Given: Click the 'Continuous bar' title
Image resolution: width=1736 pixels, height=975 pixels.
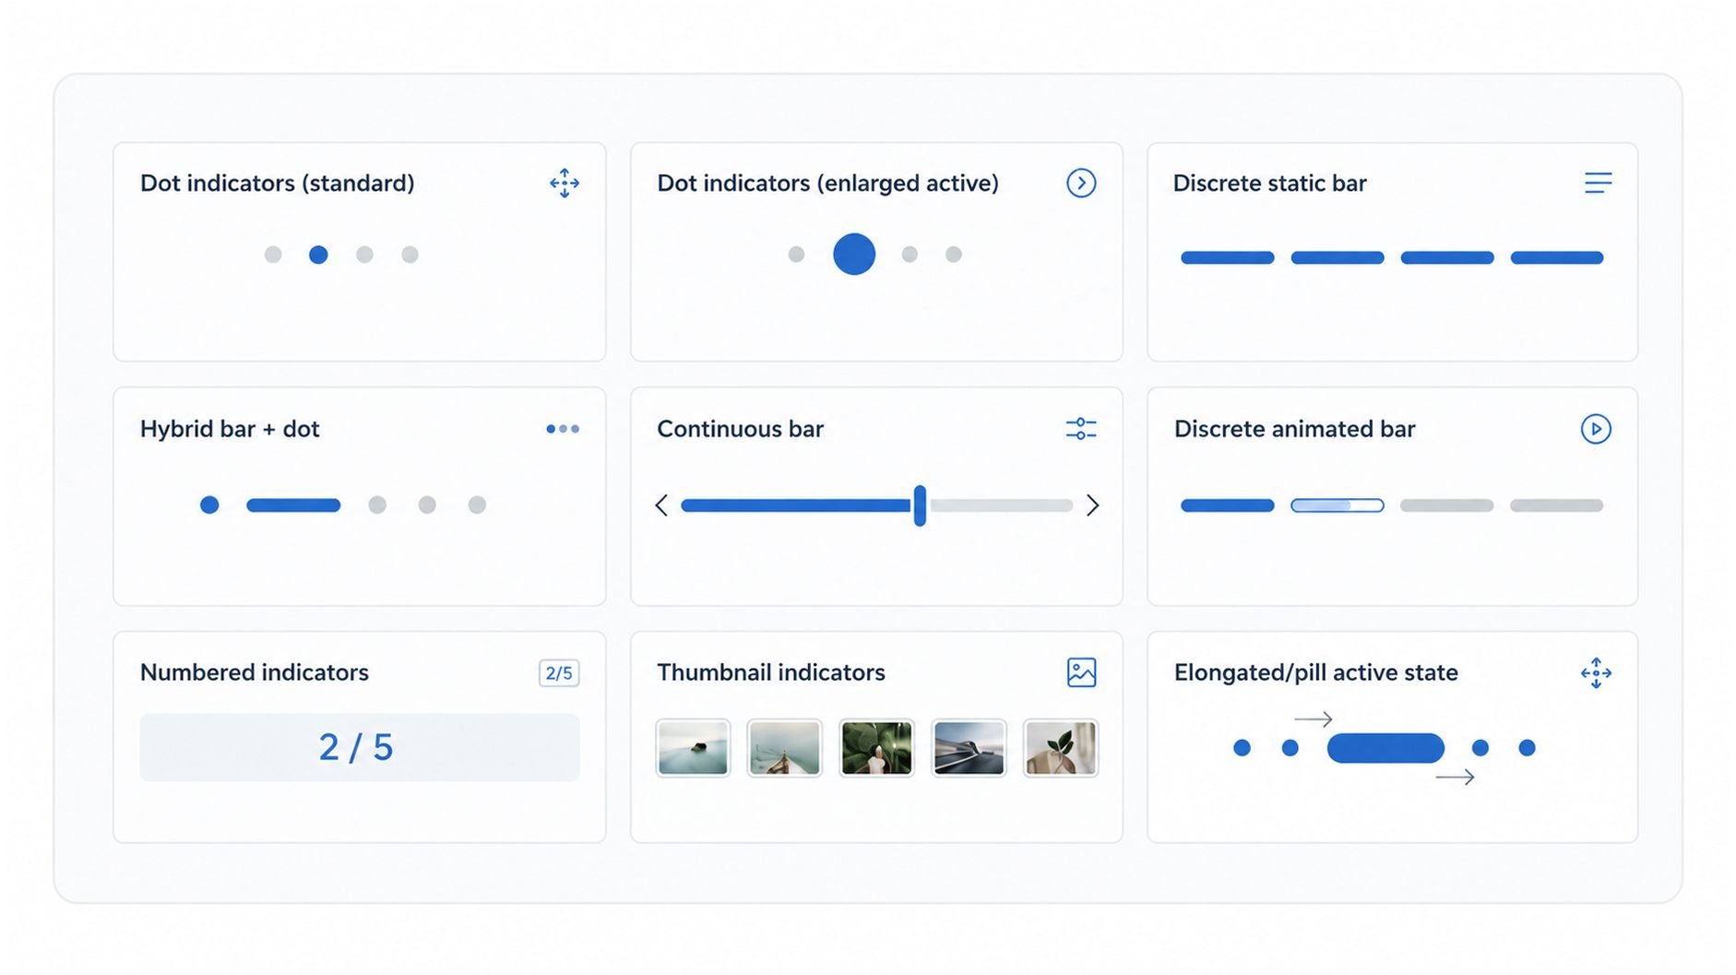Looking at the screenshot, I should [740, 429].
